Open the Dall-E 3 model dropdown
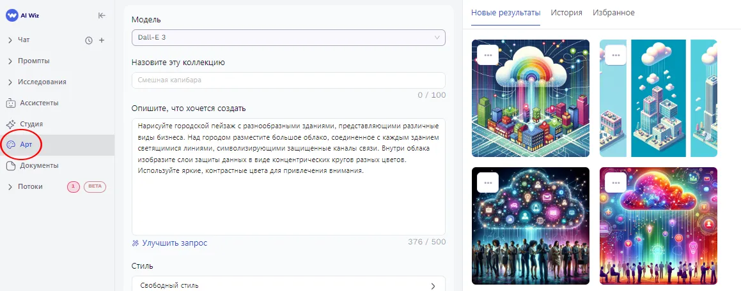 pyautogui.click(x=288, y=38)
